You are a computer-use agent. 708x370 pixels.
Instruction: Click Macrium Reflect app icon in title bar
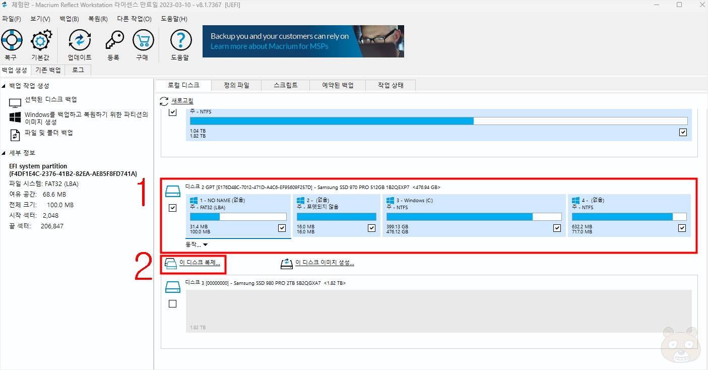pyautogui.click(x=5, y=5)
